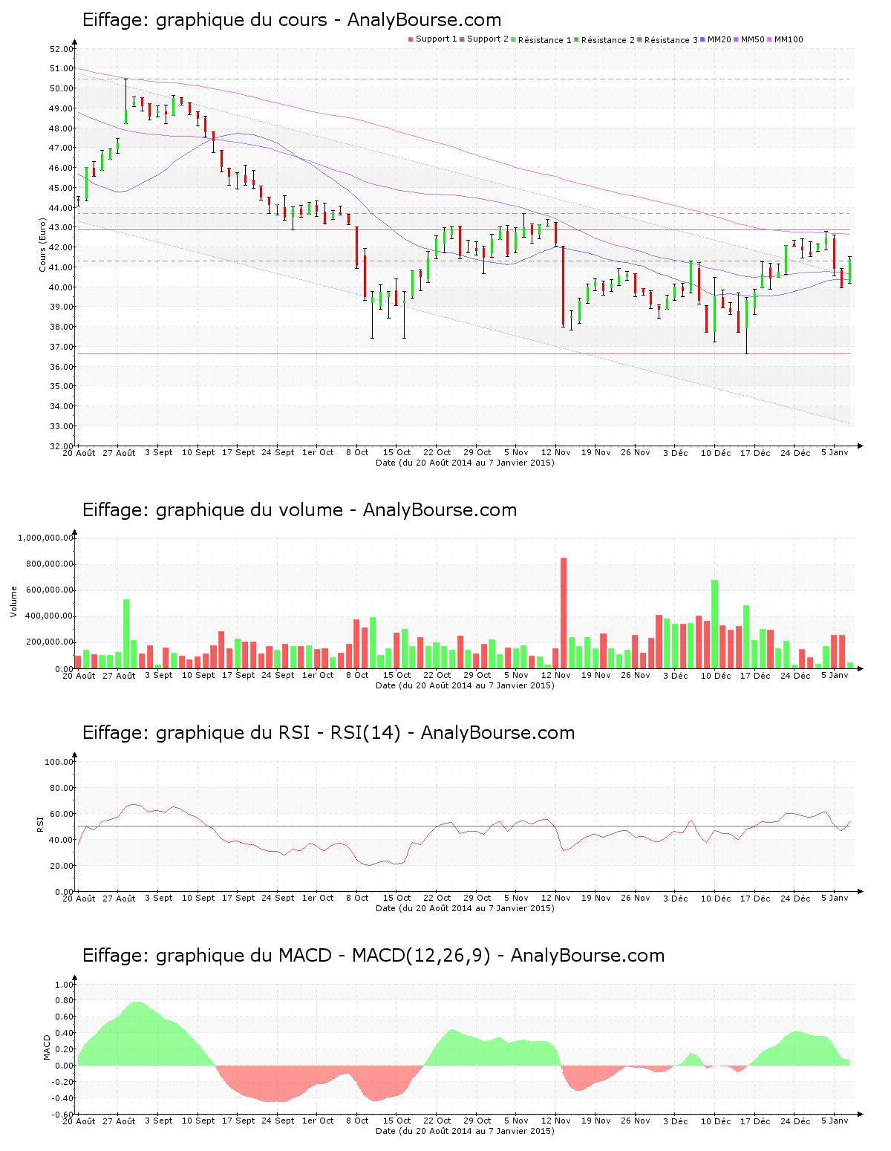Click the 'Cours (Euro)' vertical axis label
This screenshot has height=1151, width=891.
42,244
